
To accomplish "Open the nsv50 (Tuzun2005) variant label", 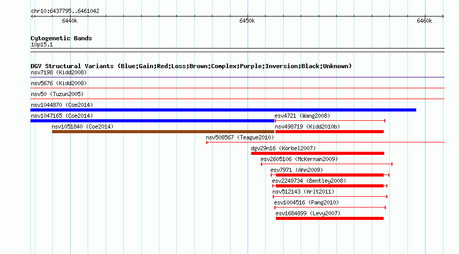I will click(57, 94).
